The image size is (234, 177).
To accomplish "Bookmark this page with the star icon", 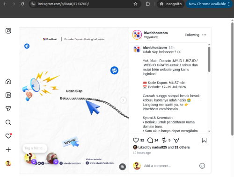I will [135, 4].
